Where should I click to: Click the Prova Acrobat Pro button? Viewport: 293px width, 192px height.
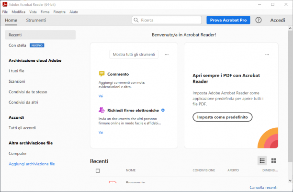(228, 20)
